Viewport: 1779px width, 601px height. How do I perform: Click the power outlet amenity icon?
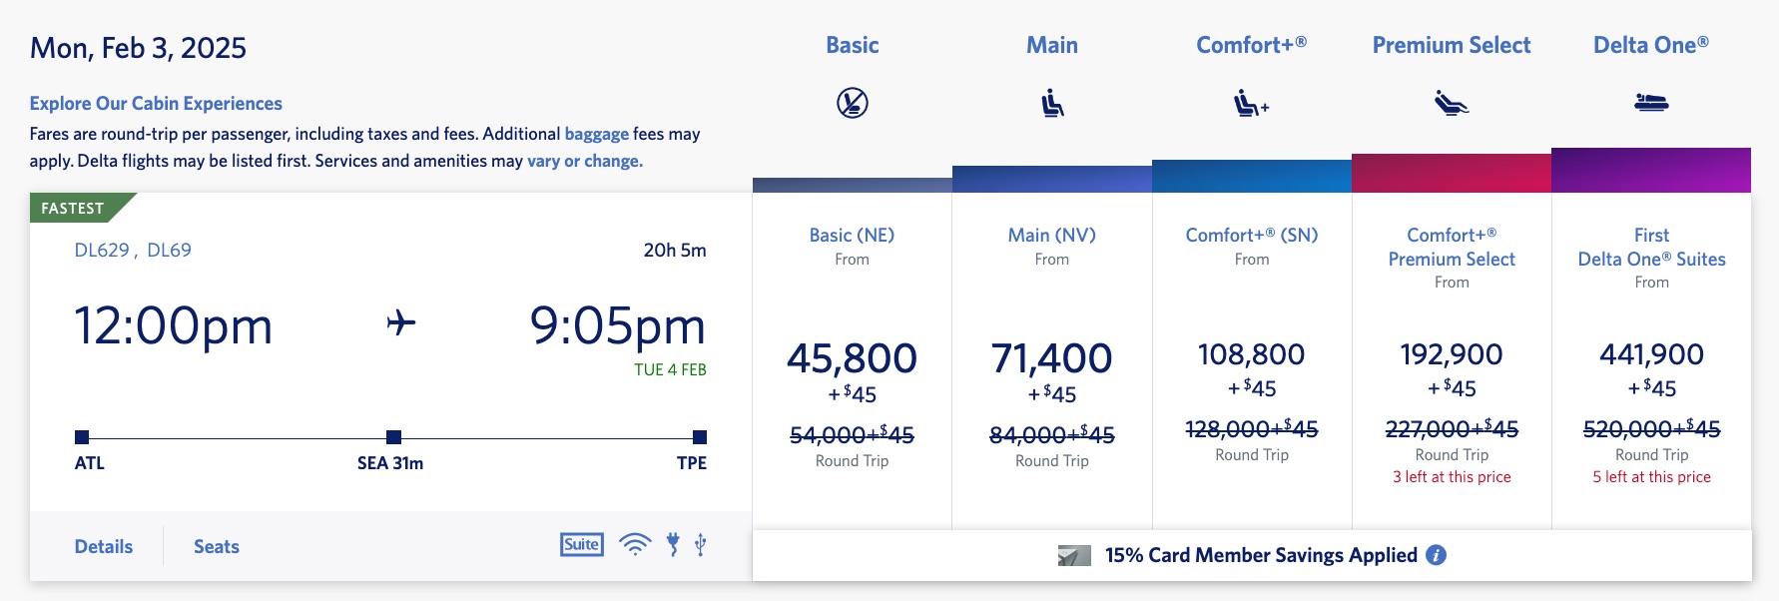[x=673, y=544]
